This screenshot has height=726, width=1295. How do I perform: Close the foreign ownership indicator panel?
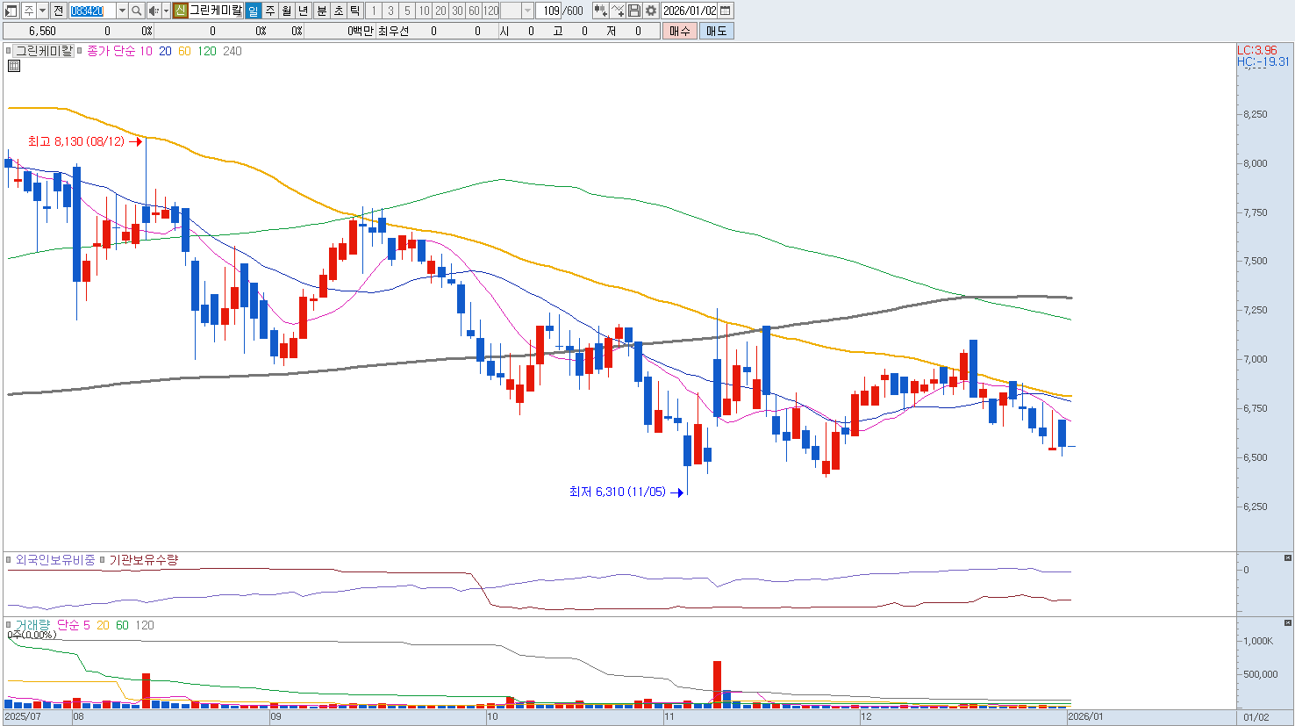(x=1288, y=558)
